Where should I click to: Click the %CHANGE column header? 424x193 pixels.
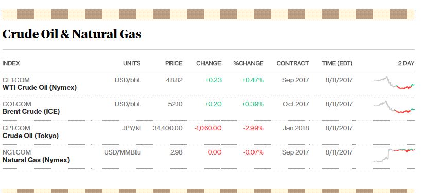pos(248,63)
